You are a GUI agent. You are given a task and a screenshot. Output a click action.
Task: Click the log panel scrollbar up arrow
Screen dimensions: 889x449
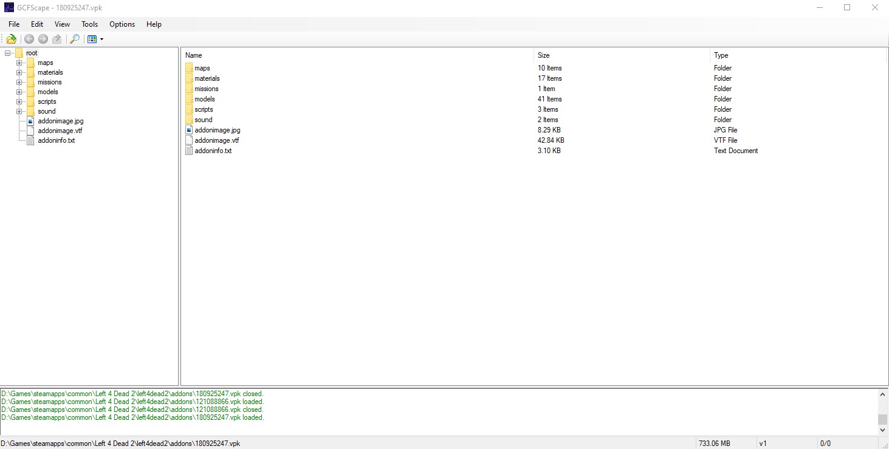[x=882, y=394]
